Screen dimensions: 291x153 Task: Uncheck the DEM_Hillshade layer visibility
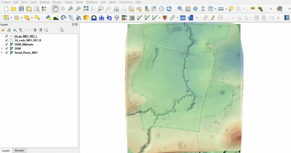[x=7, y=44]
